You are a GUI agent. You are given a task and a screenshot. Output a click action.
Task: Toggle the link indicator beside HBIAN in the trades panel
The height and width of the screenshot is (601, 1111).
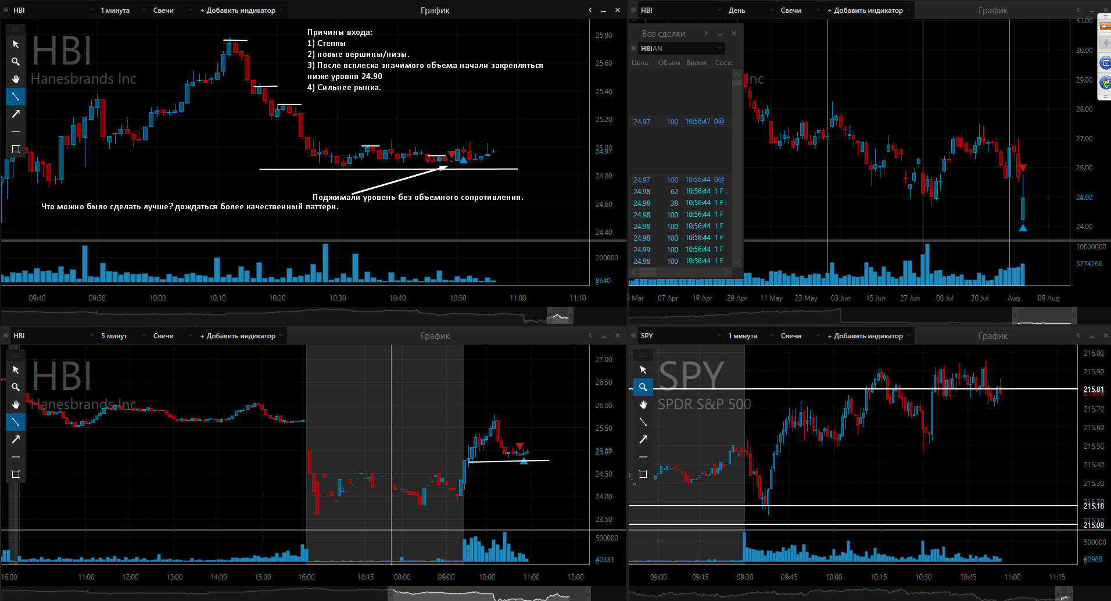(x=633, y=48)
